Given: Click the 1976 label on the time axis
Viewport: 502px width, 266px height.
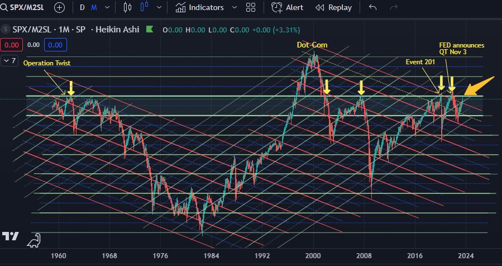Looking at the screenshot, I should coord(160,255).
